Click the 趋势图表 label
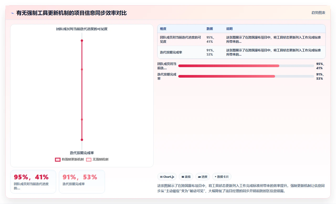Screen dimensions: 336x204 coord(318,13)
